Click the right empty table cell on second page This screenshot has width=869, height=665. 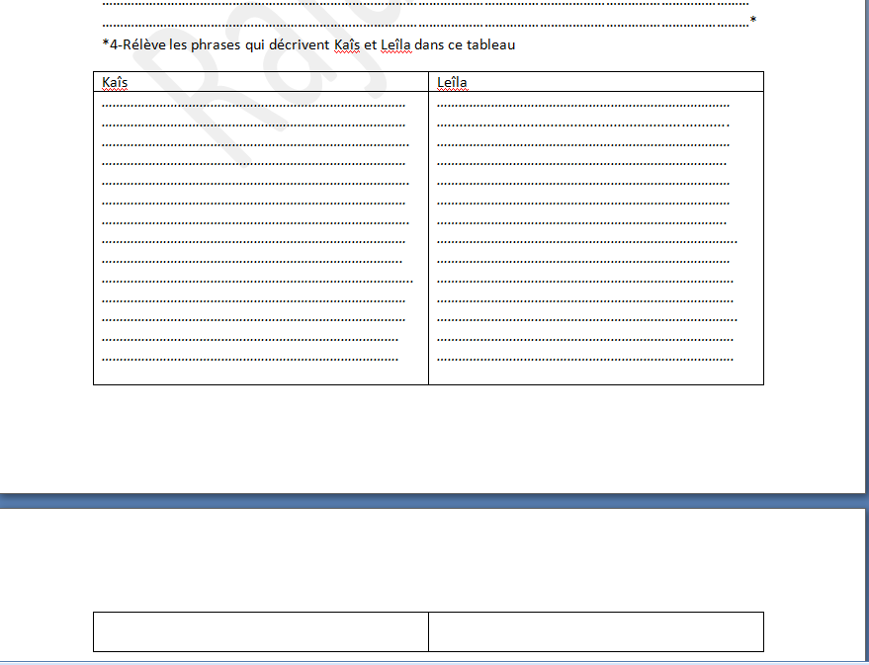[595, 631]
